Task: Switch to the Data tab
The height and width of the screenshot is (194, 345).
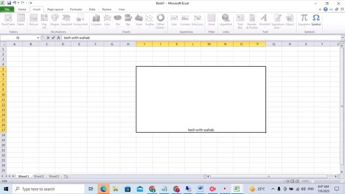Action: (92, 10)
